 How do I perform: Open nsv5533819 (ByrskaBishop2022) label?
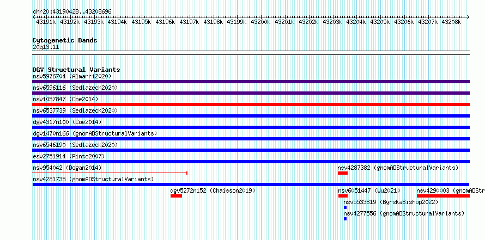click(x=391, y=202)
